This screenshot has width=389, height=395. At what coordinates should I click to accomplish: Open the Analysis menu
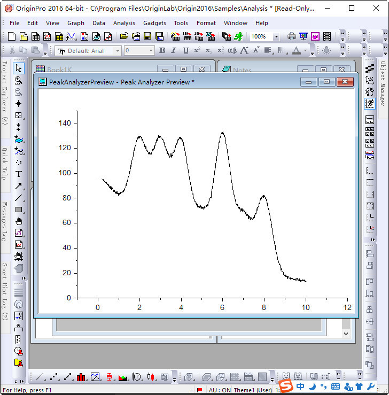(x=124, y=23)
